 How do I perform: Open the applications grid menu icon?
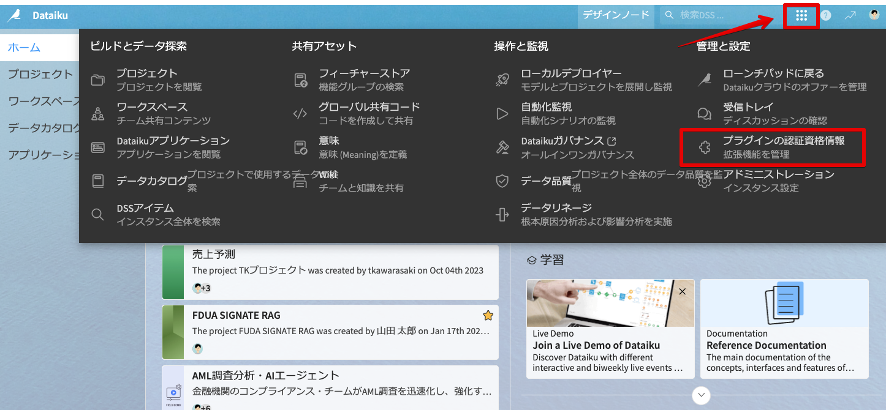[801, 15]
